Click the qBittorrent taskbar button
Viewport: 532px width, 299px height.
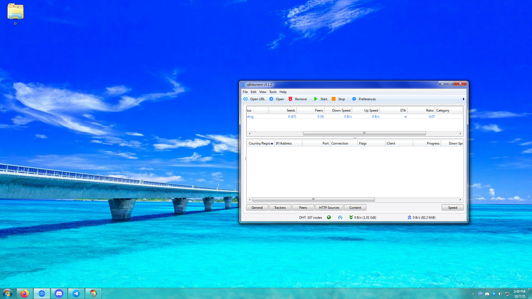click(42, 293)
